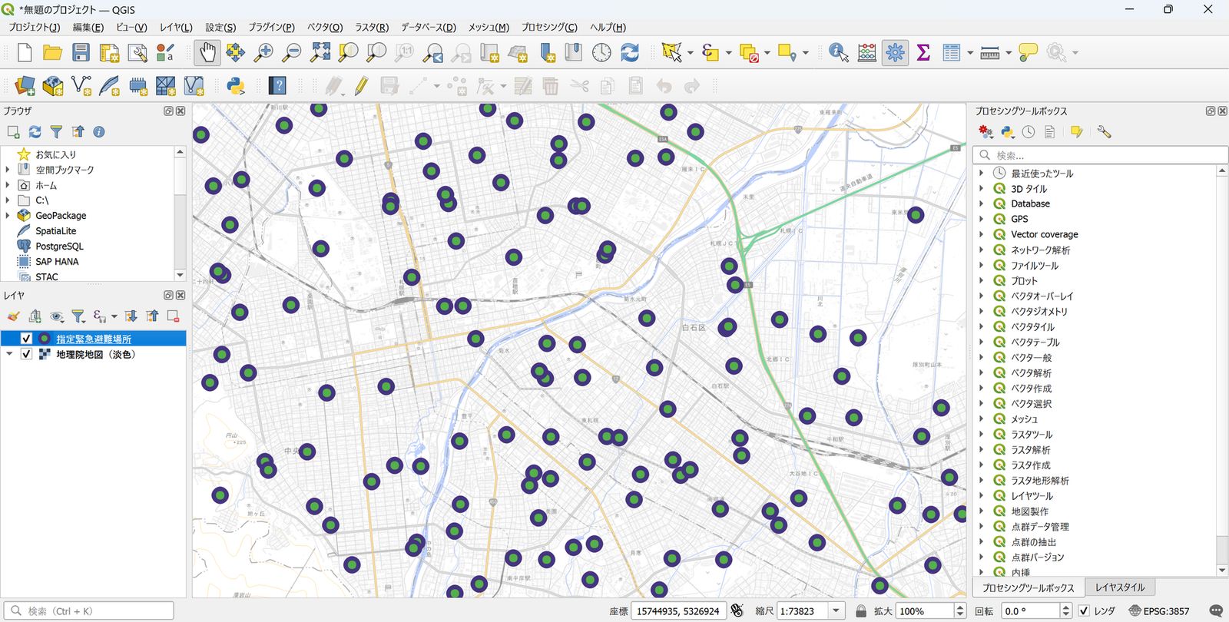The width and height of the screenshot is (1229, 622).
Task: Click the Zoom In magnifier tool
Action: 263,52
